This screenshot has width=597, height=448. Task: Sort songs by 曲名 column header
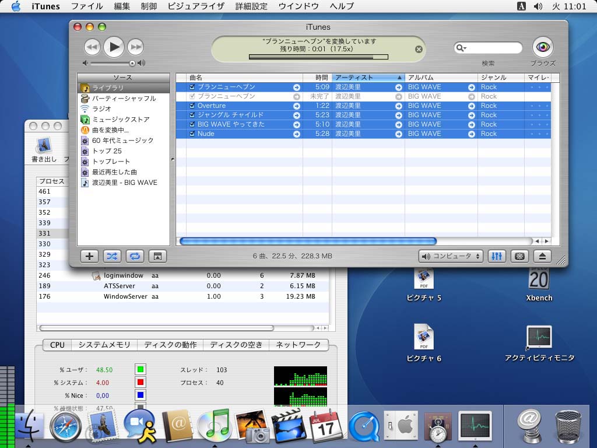(244, 78)
